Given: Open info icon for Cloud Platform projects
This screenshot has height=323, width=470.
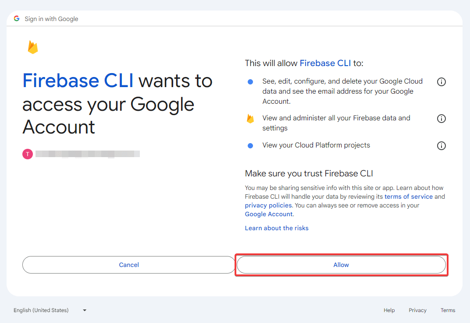Looking at the screenshot, I should pyautogui.click(x=441, y=146).
